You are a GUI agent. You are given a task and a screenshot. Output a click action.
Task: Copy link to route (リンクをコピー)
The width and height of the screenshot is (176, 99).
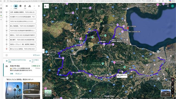click(x=34, y=61)
